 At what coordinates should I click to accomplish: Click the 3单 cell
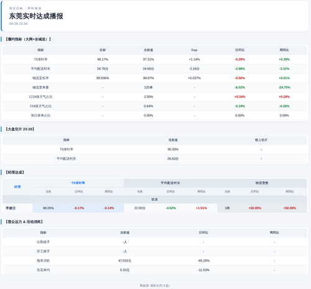(x=227, y=208)
